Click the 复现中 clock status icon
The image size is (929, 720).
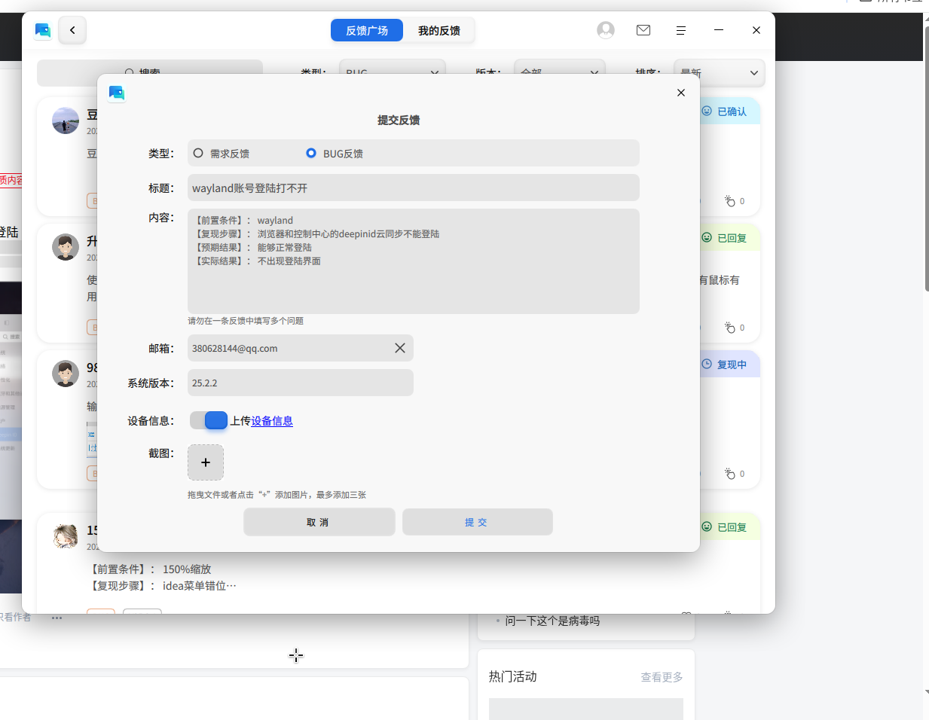707,364
